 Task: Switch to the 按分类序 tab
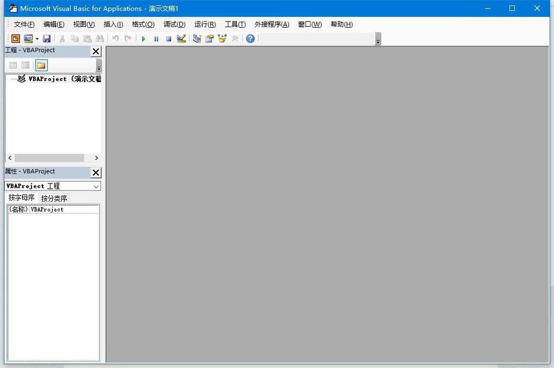(54, 198)
